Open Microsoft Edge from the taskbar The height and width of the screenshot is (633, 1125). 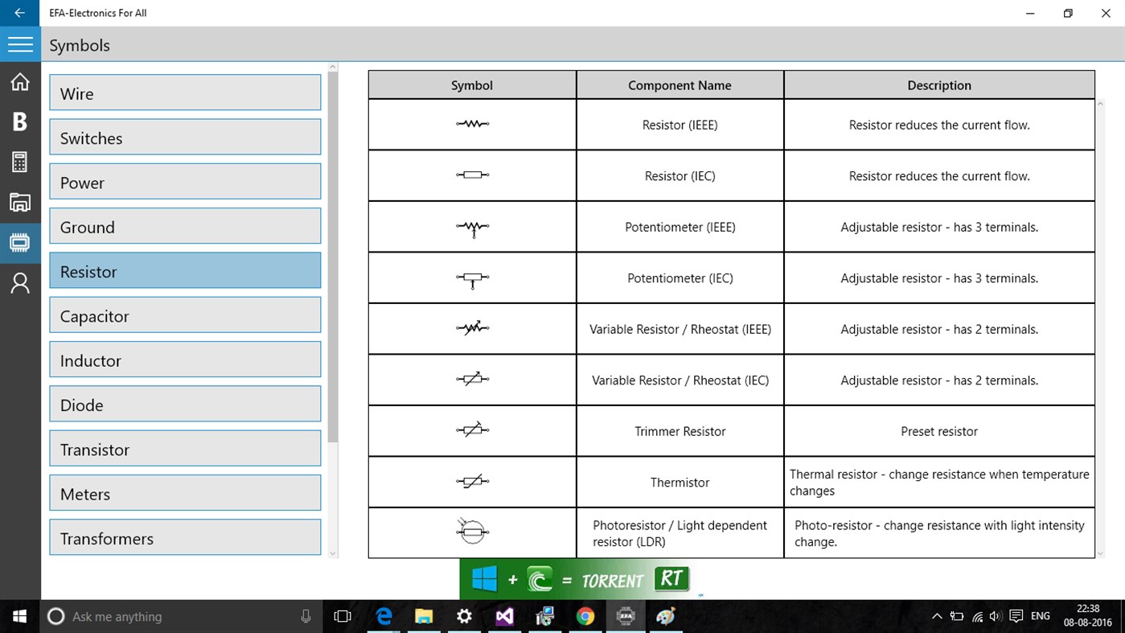click(x=384, y=616)
